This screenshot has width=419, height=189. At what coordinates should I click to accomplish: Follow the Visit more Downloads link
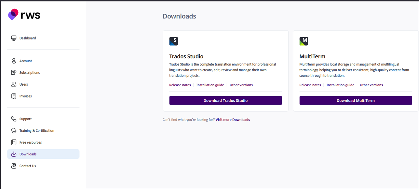point(233,120)
